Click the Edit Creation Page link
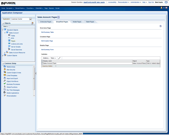The image size is (169, 135). coord(47,41)
